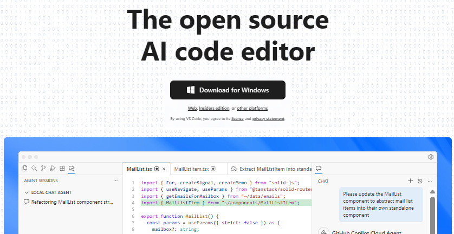This screenshot has height=234, width=454.
Task: Click the chat sparkle icon above CHAT panel
Action: click(x=319, y=168)
